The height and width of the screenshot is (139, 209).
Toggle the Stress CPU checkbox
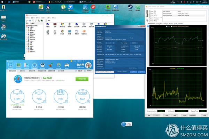click(x=149, y=11)
